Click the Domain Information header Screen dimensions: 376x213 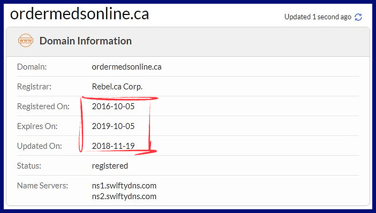[86, 41]
